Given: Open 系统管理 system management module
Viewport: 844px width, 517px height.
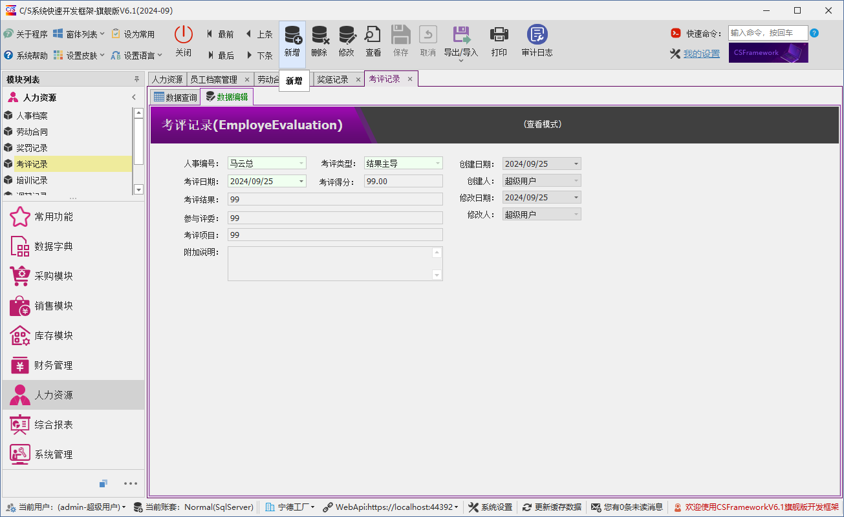Looking at the screenshot, I should pyautogui.click(x=73, y=454).
